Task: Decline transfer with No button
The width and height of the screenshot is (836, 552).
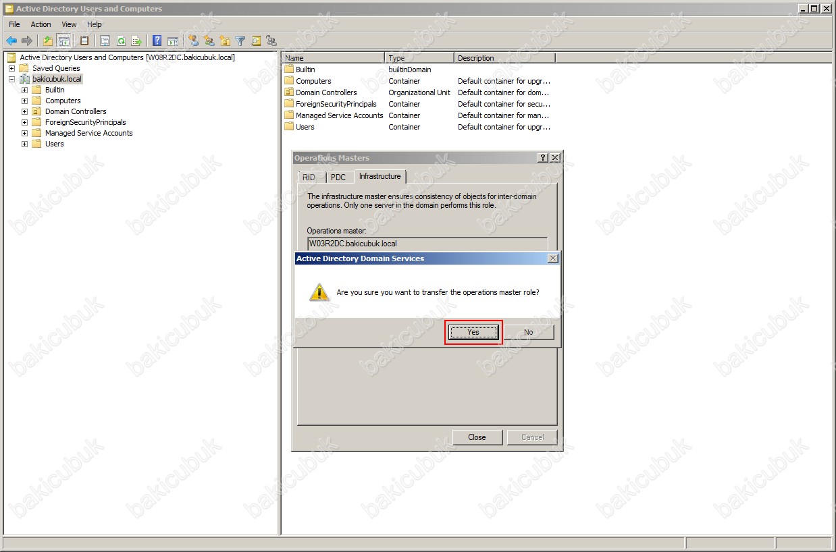Action: coord(528,332)
